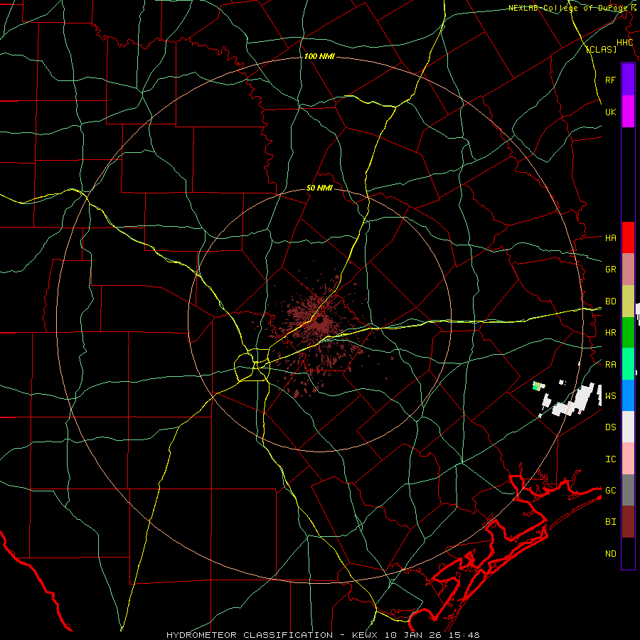This screenshot has width=640, height=640.
Task: Pick the mint green RA legend swatch
Action: [x=628, y=364]
